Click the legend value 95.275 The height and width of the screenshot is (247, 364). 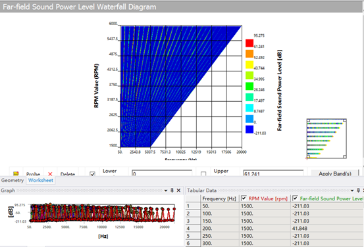(x=259, y=35)
